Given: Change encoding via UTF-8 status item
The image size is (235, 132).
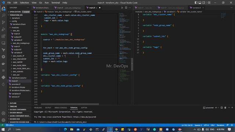Looking at the screenshot, I should pos(206,125).
